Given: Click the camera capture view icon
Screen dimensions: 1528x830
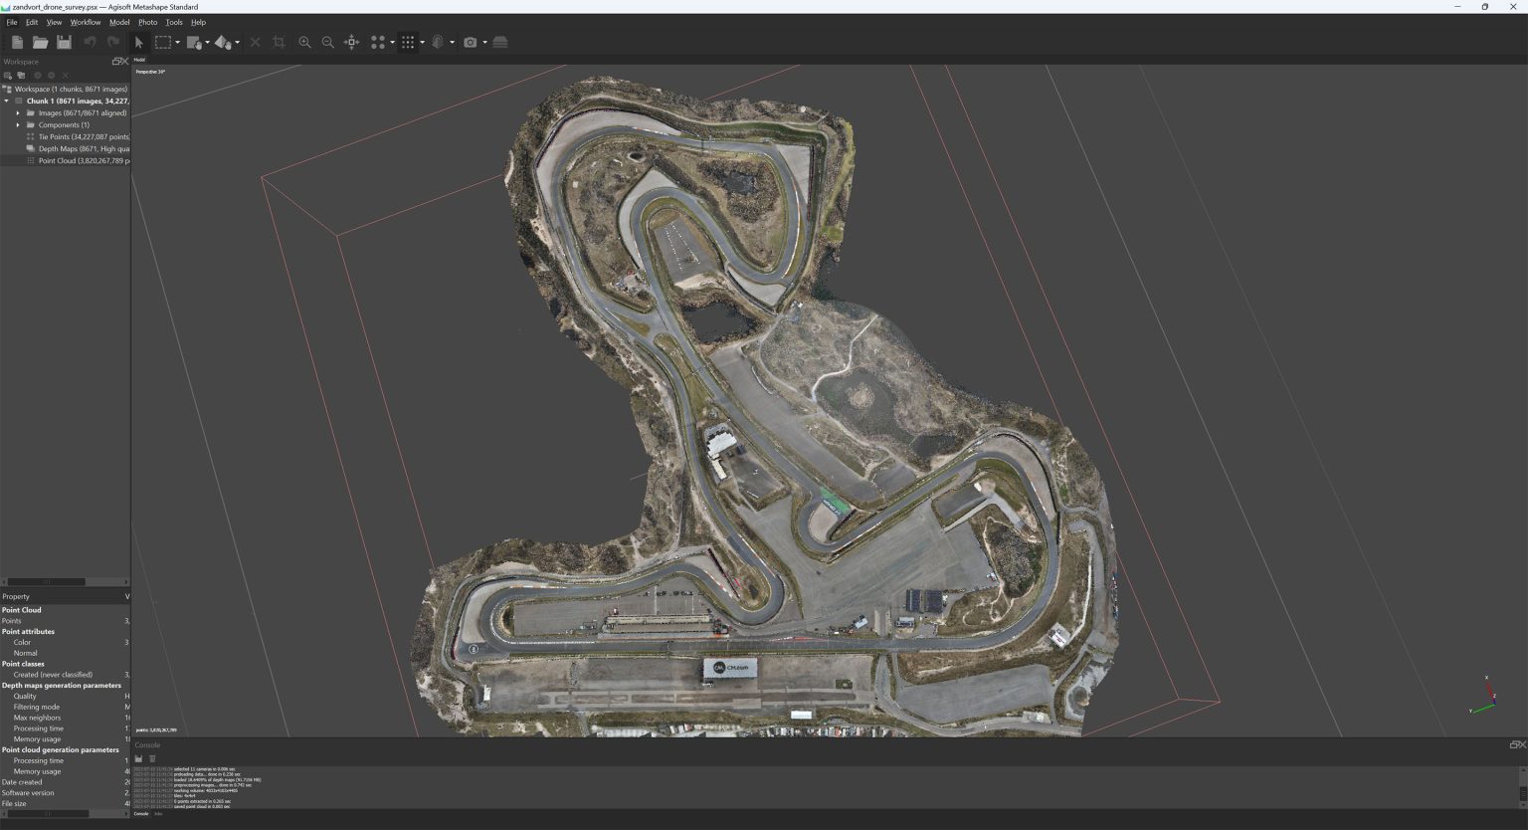Looking at the screenshot, I should pyautogui.click(x=469, y=42).
